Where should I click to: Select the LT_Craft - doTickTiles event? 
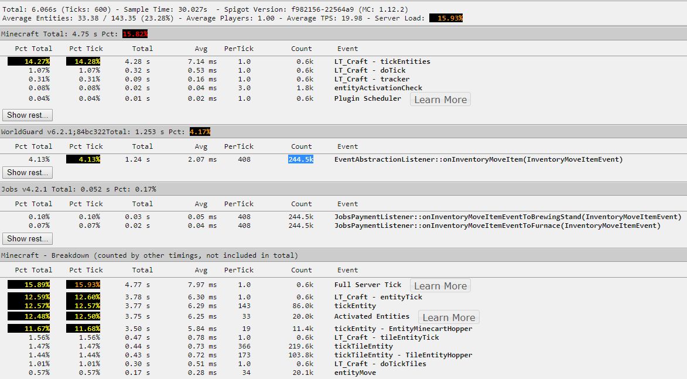point(380,364)
